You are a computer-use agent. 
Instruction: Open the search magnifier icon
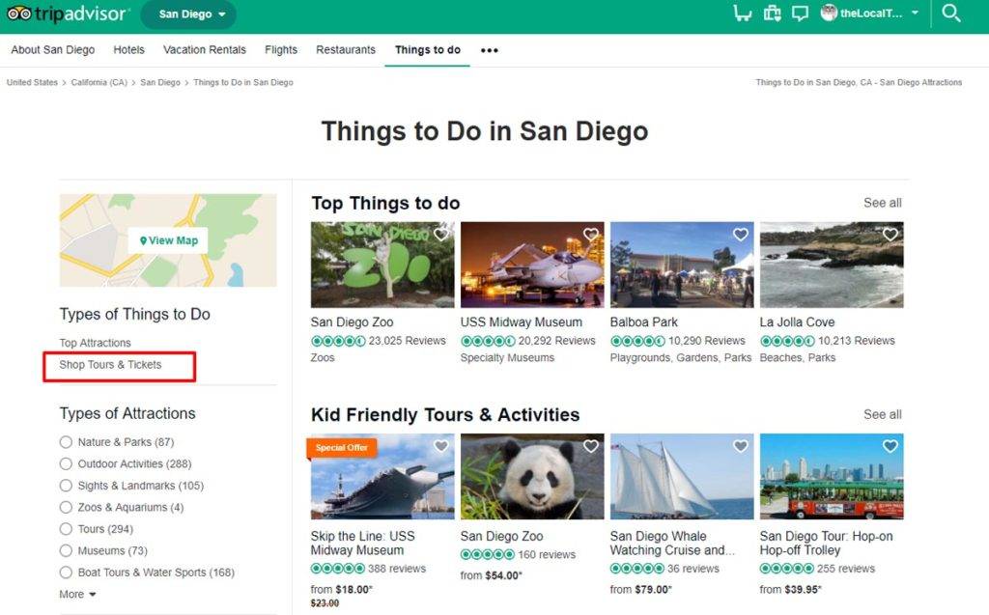click(950, 14)
